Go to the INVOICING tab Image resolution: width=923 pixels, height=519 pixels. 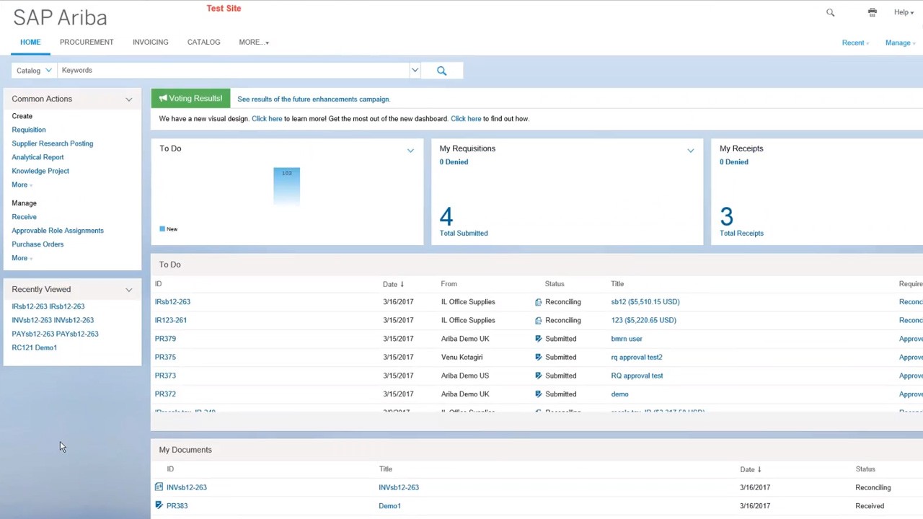coord(150,42)
